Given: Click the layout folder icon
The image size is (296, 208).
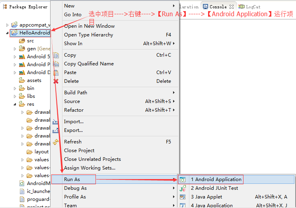Looking at the screenshot, I should [x=29, y=152].
